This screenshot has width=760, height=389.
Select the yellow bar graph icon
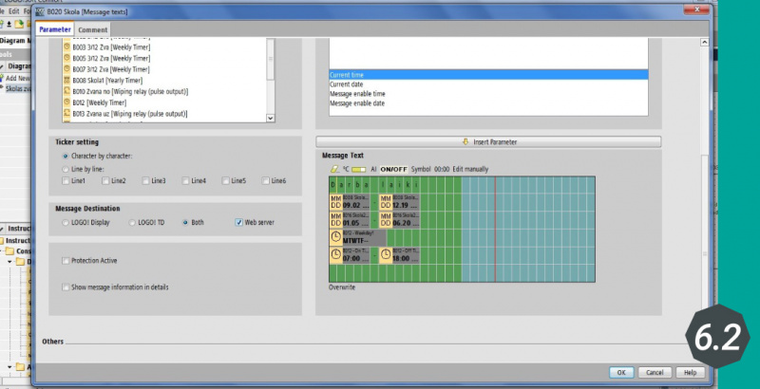(x=359, y=168)
